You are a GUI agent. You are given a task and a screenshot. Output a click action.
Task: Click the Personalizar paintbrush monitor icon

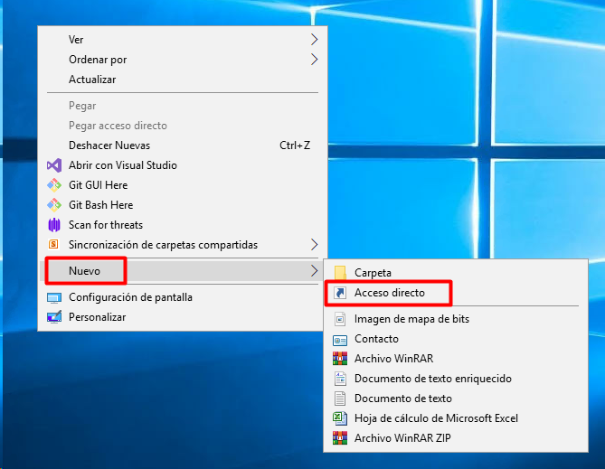[x=54, y=317]
